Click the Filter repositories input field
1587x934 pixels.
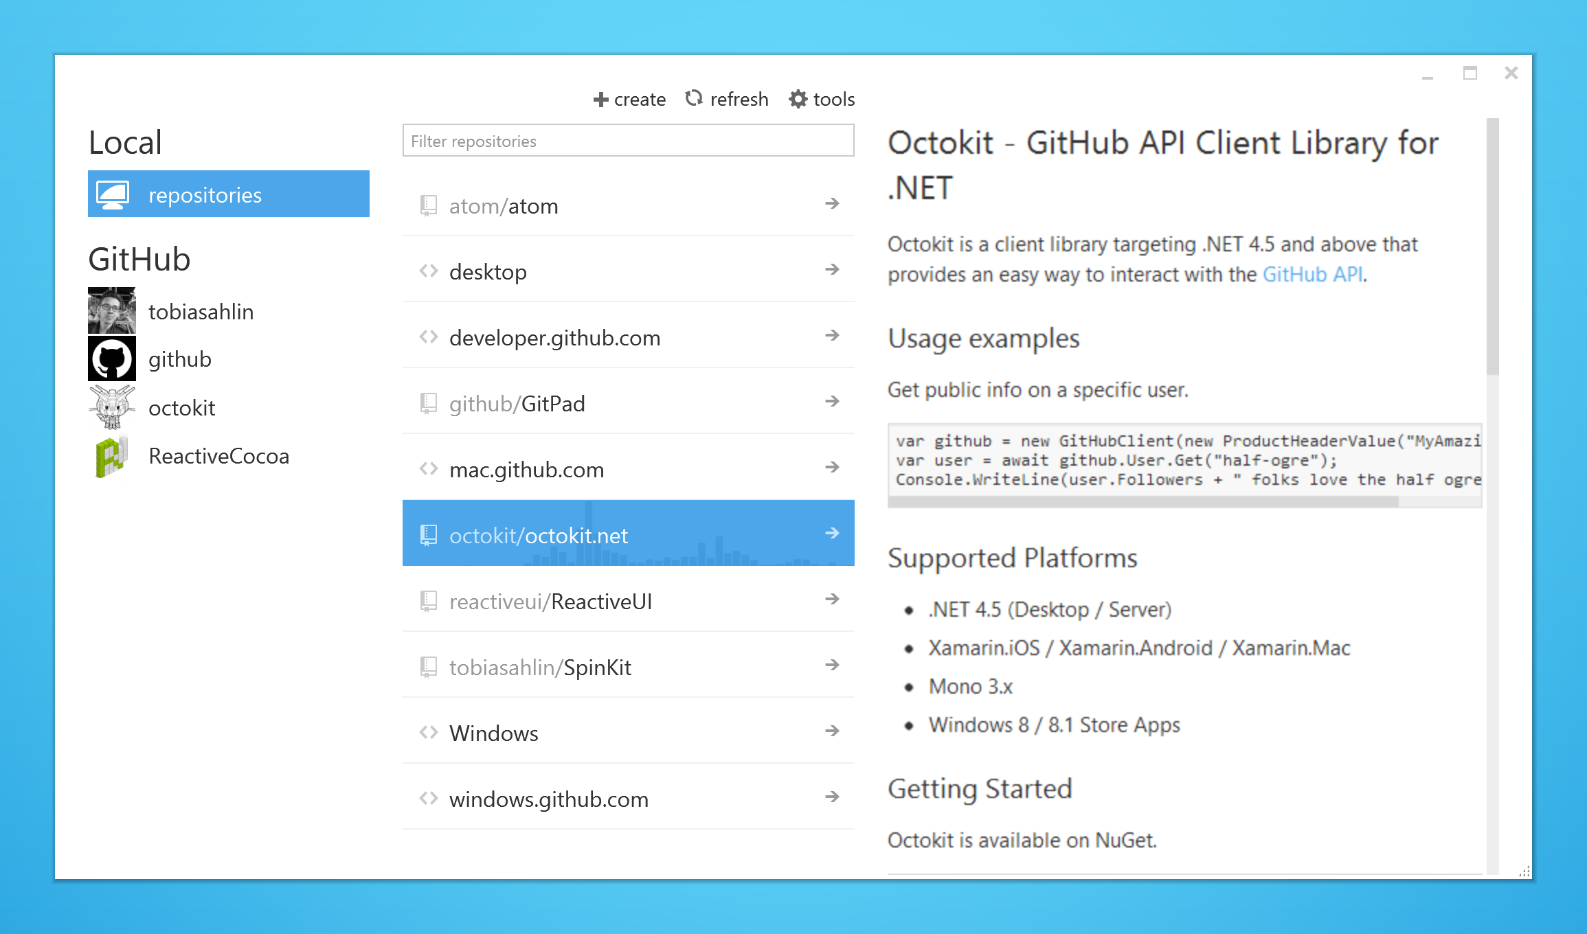(x=629, y=141)
